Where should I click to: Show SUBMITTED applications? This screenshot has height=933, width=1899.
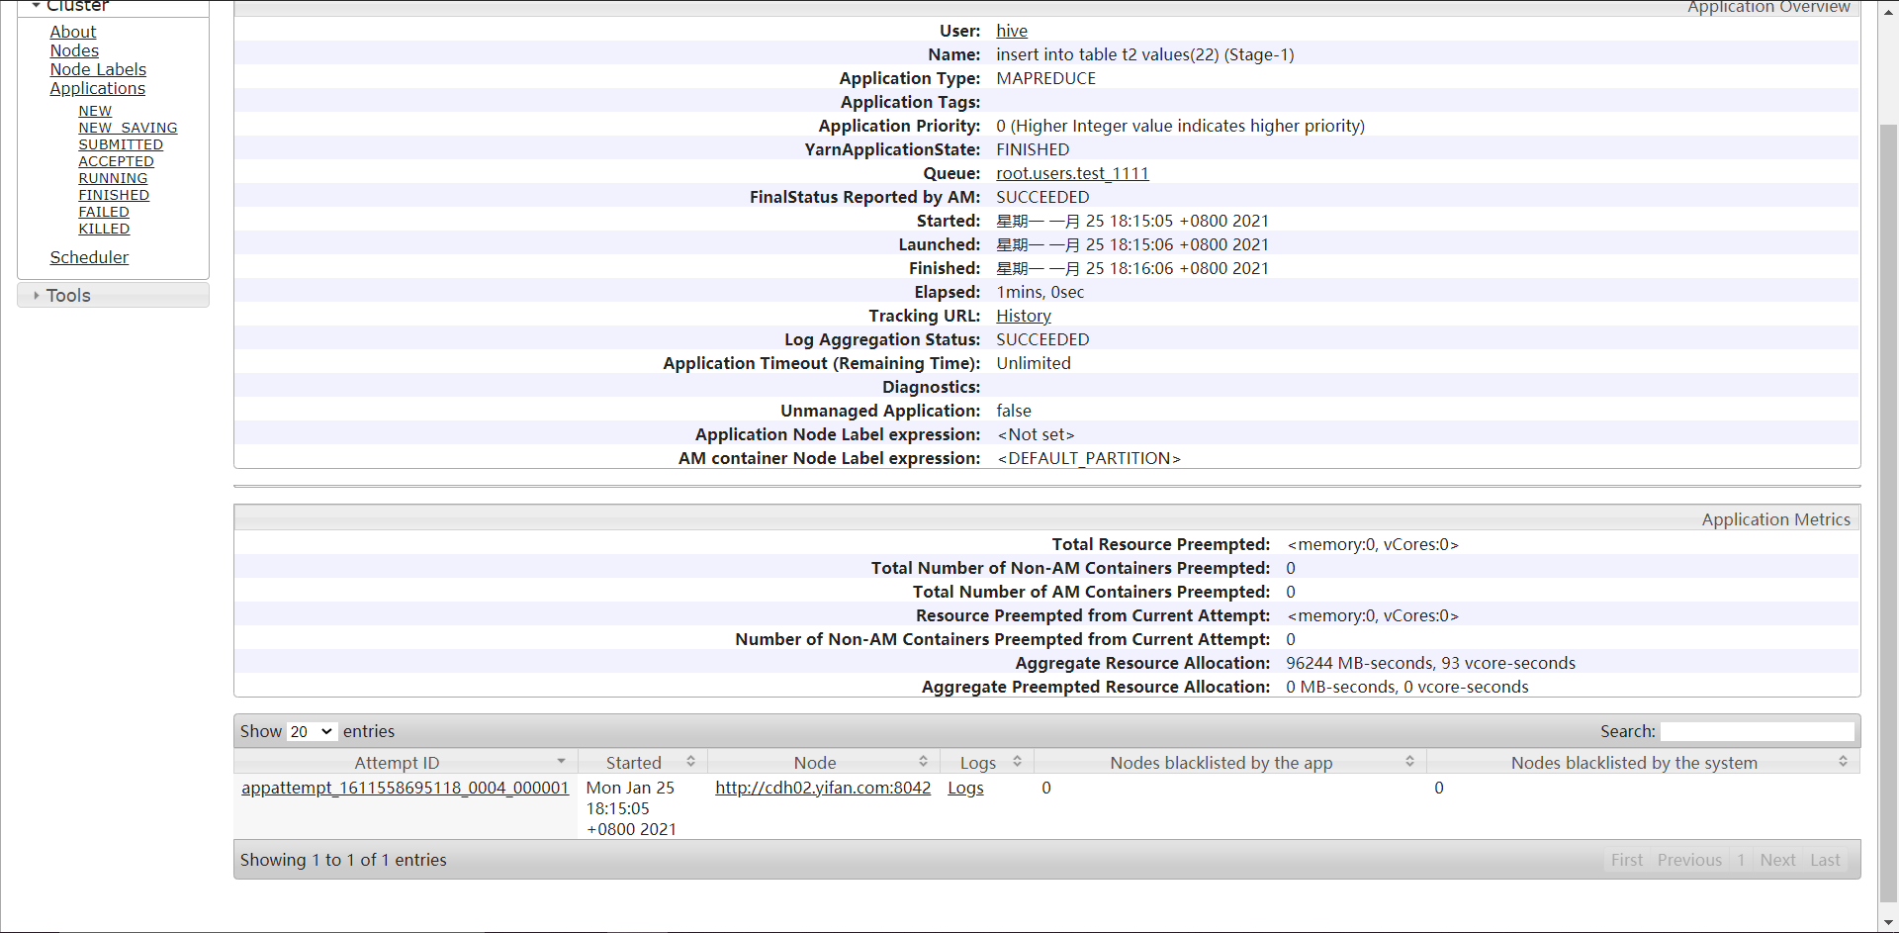(121, 144)
